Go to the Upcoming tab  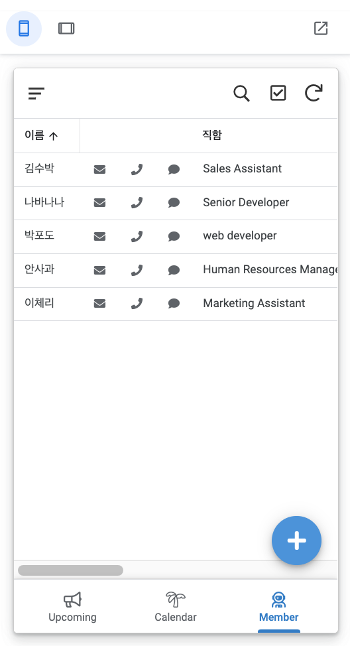72,608
